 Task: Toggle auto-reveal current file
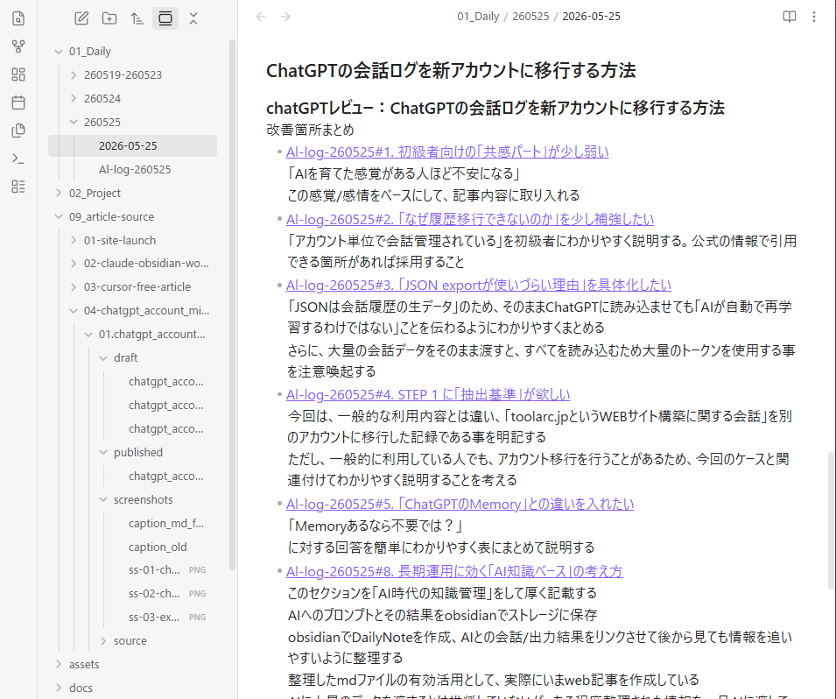tap(165, 18)
